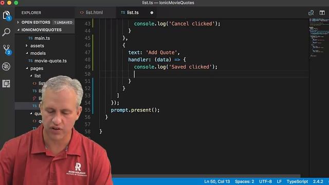Viewport: 329px width, 185px height.
Task: Click line number 50 in gutter
Action: click(87, 74)
